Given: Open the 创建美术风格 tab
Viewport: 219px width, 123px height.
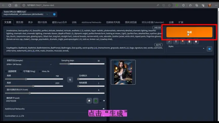Looking at the screenshot, I should [x=113, y=22].
